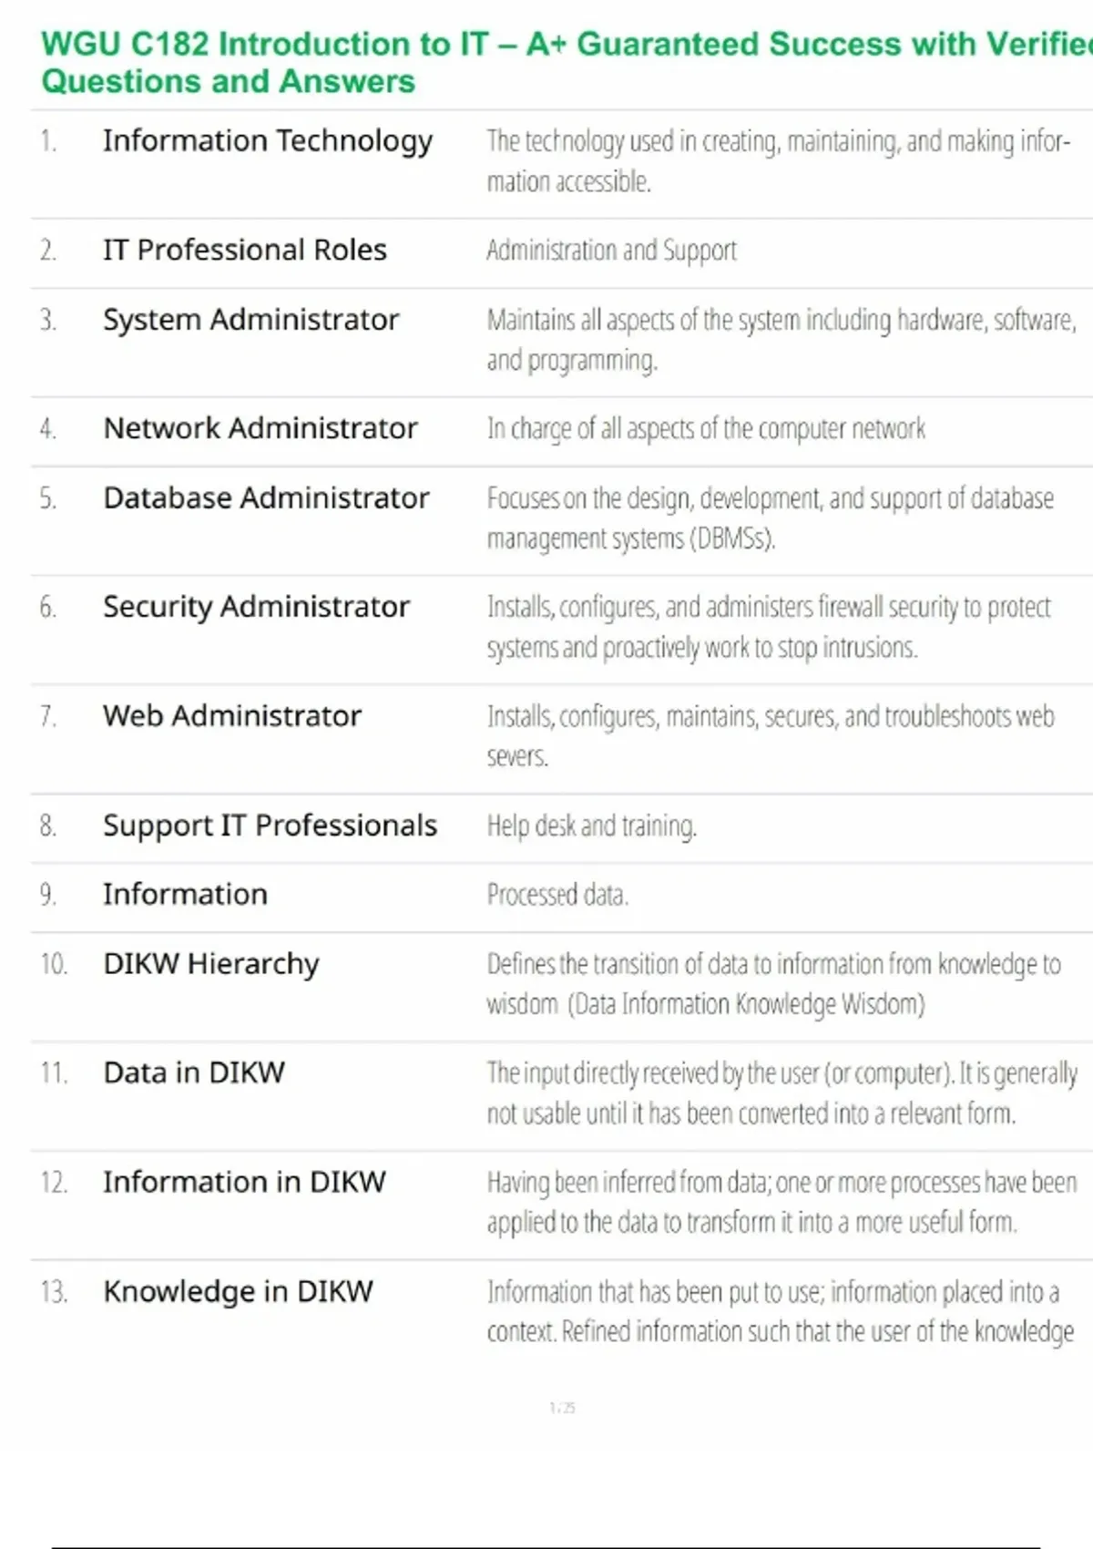Image resolution: width=1093 pixels, height=1549 pixels.
Task: Click the Support IT Professionals term
Action: pos(270,826)
